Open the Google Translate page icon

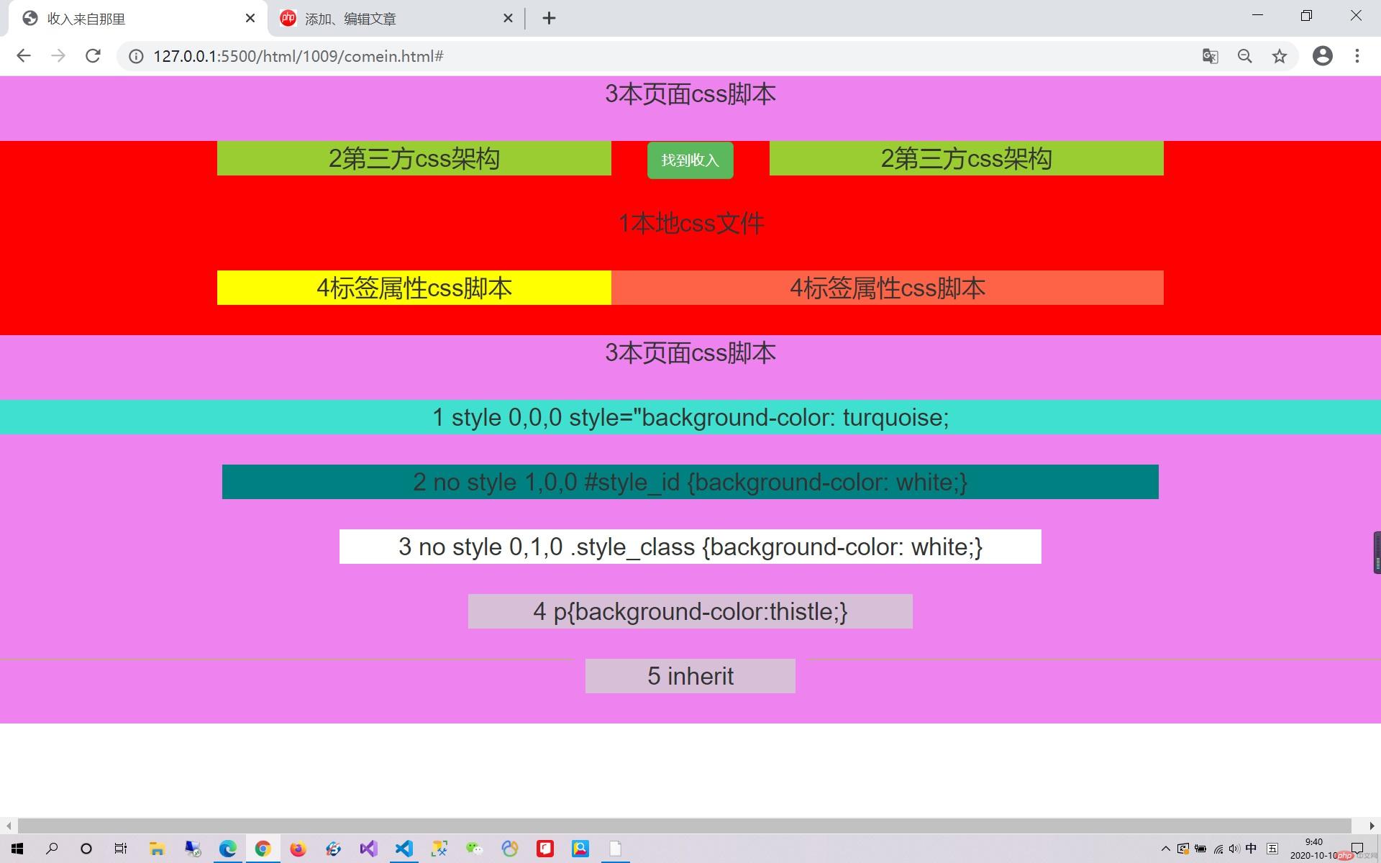[x=1211, y=56]
